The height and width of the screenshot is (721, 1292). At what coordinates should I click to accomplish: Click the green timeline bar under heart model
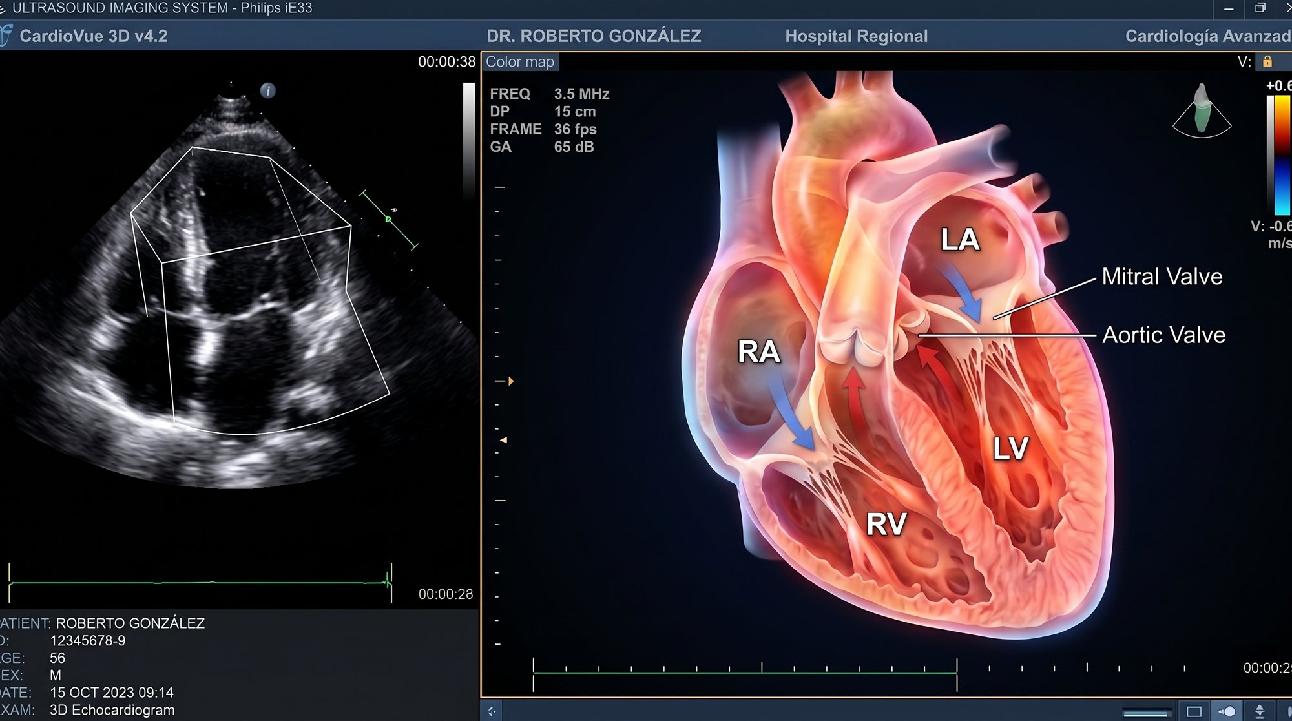tap(745, 673)
